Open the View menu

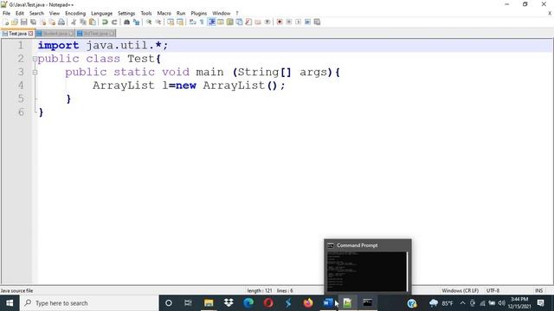click(54, 13)
